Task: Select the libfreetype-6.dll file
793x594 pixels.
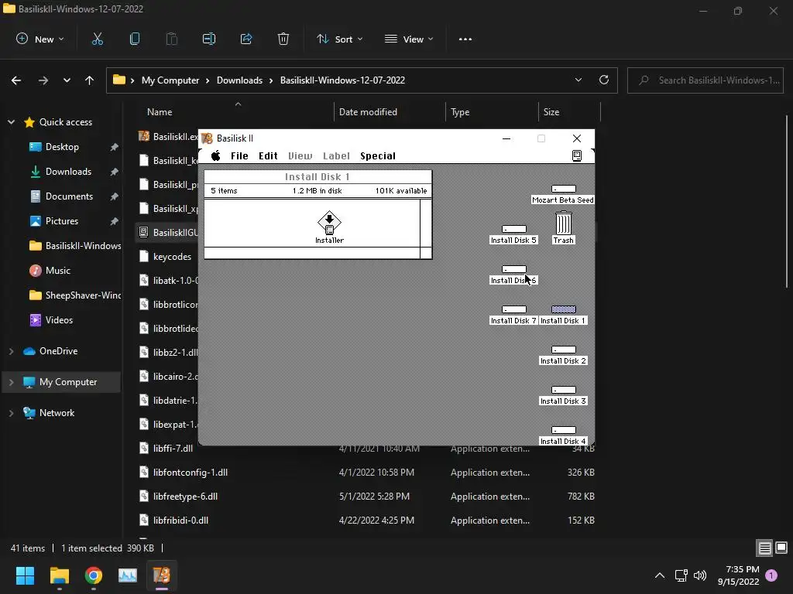Action: click(x=185, y=497)
